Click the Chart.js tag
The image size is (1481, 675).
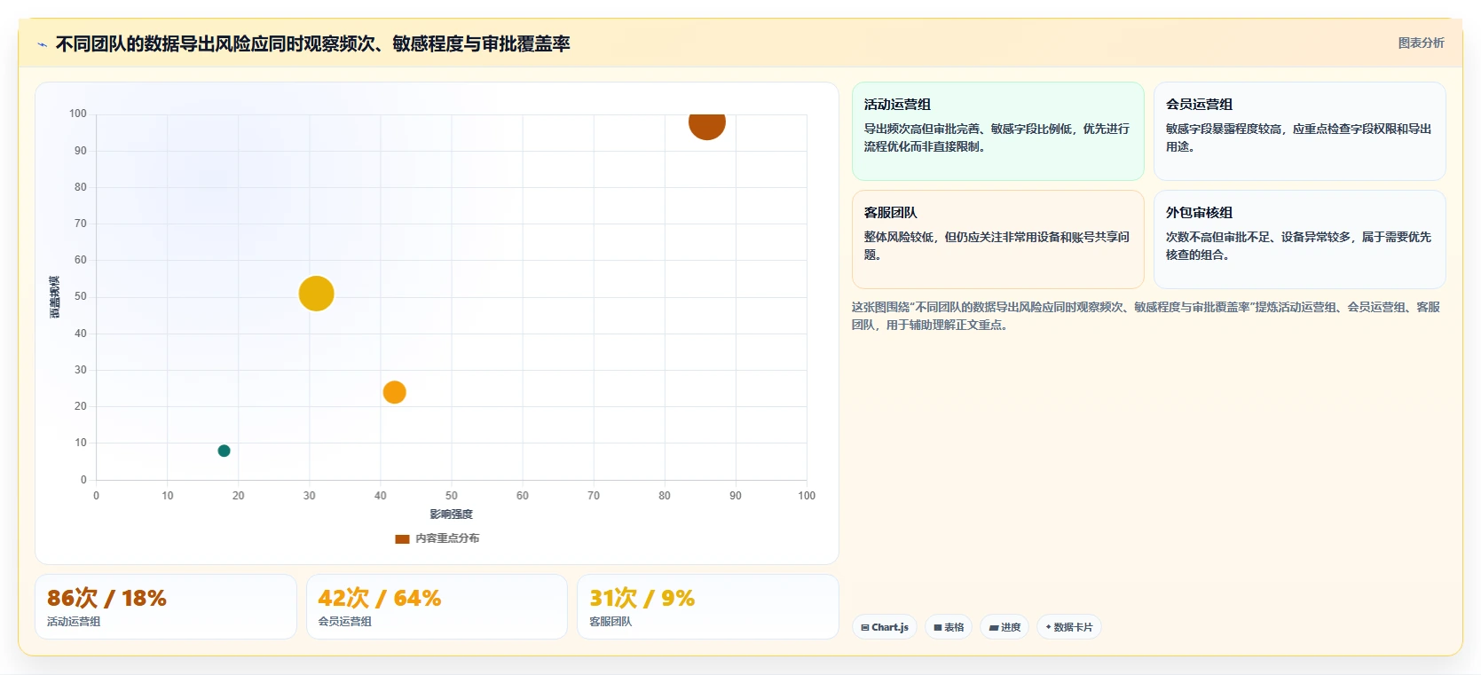885,627
